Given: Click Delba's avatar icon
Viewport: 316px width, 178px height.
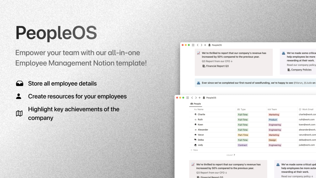Looking at the screenshot, I should tap(195, 140).
